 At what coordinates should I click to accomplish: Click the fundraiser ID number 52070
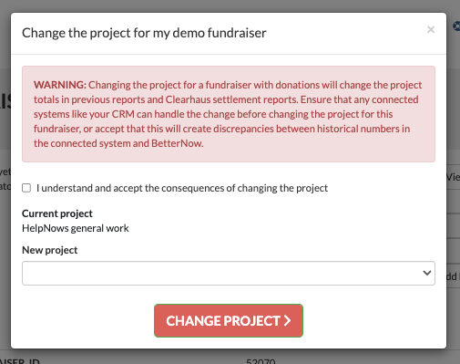261,361
